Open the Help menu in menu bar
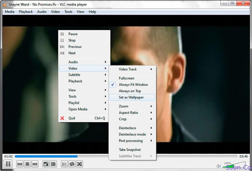252x171 pixels. (92, 12)
